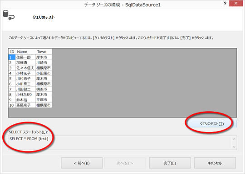Click the SELECT statement scroll up arrow
The height and width of the screenshot is (174, 245).
point(234,139)
